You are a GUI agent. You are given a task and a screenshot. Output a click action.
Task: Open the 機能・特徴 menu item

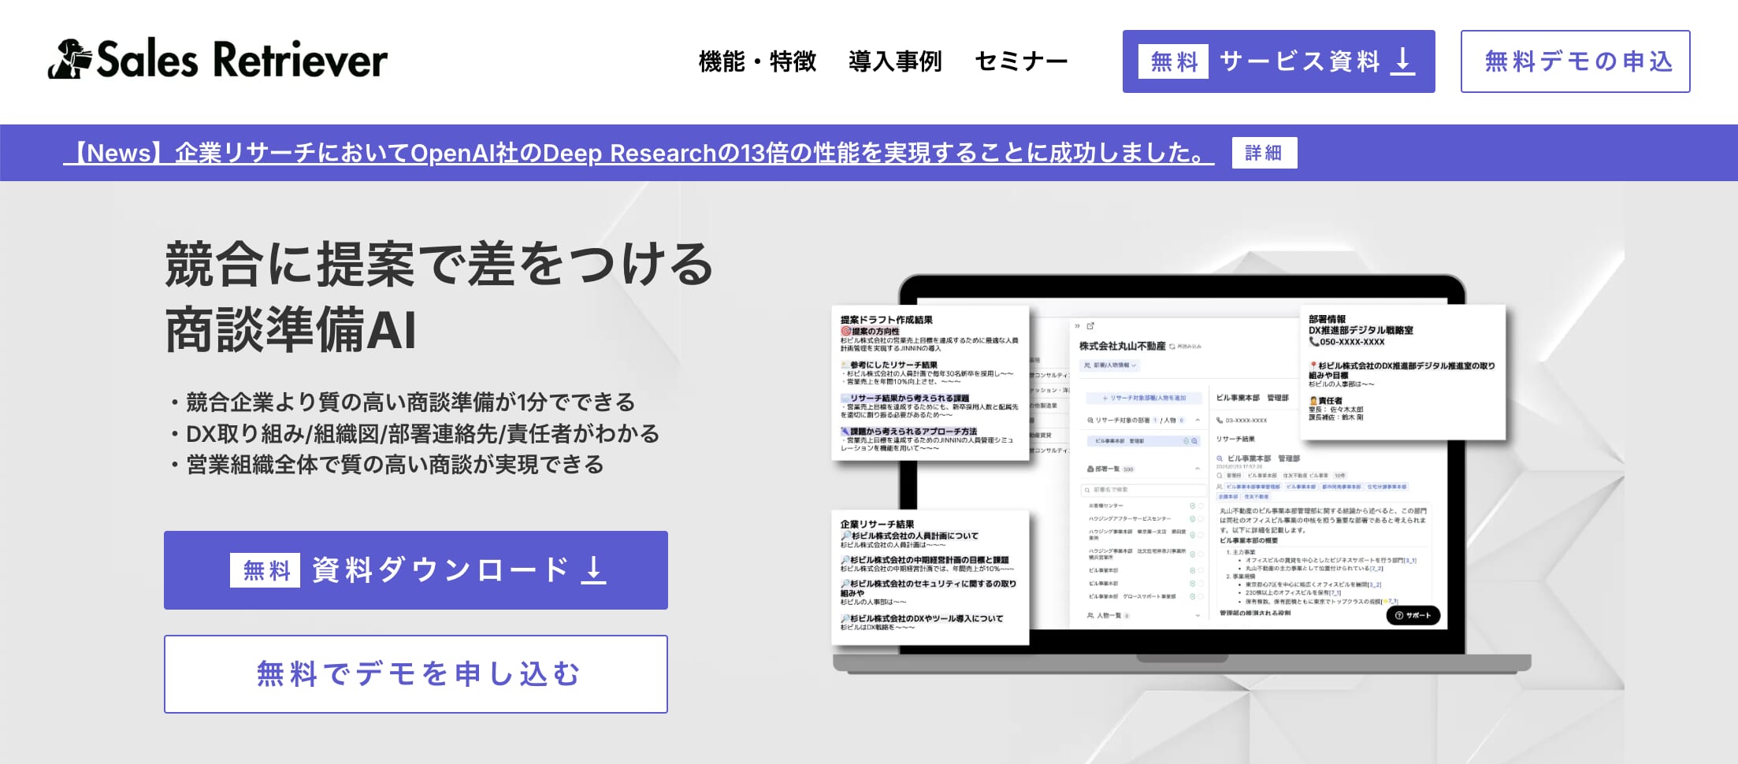tap(757, 61)
